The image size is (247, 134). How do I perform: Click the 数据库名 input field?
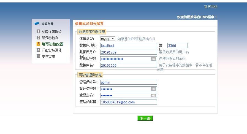click(x=128, y=65)
